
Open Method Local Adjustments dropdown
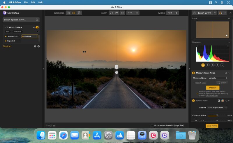coord(217,108)
